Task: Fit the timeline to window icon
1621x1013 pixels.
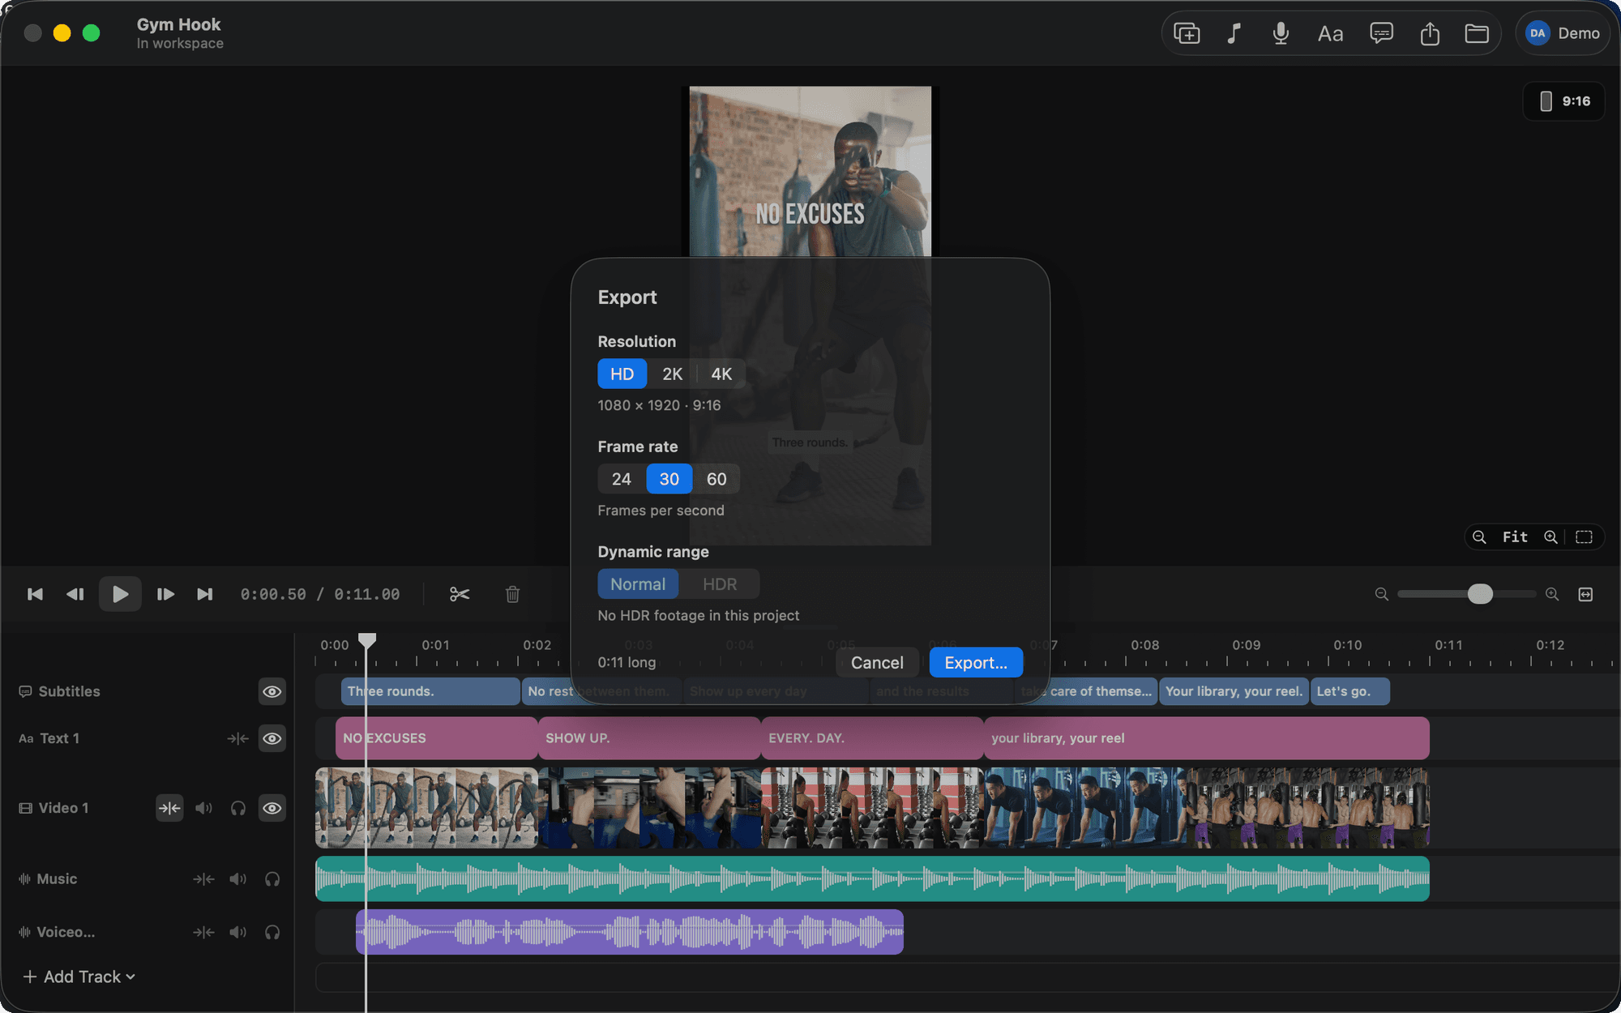Action: 1585,594
